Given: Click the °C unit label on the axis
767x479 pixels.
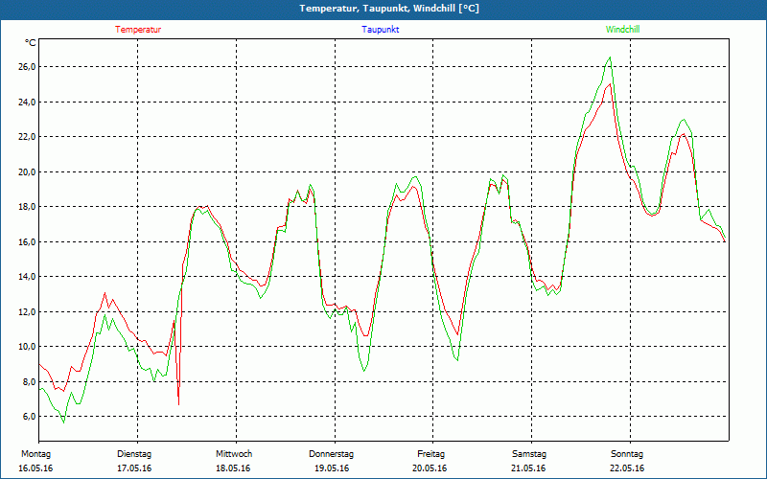Looking at the screenshot, I should click(x=31, y=43).
